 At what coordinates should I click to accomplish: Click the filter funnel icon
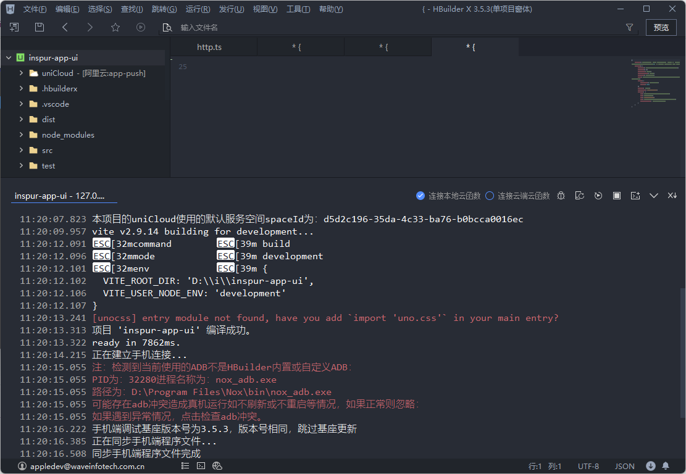click(629, 27)
